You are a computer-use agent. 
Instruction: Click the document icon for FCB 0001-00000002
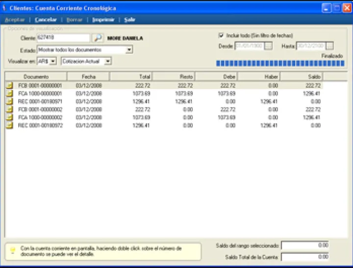point(9,109)
